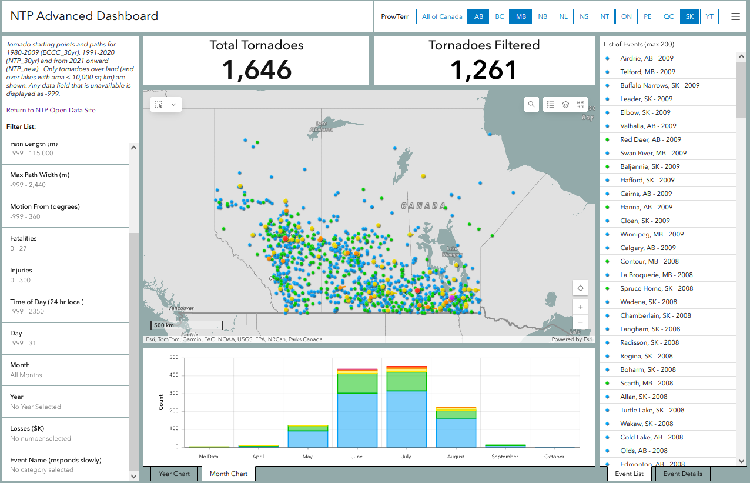Toggle the QC province filter
This screenshot has width=750, height=483.
pos(669,16)
